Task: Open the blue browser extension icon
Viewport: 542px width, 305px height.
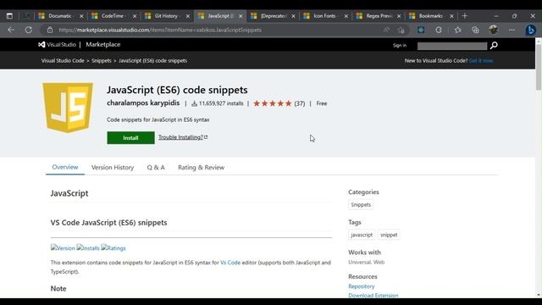Action: (421, 30)
